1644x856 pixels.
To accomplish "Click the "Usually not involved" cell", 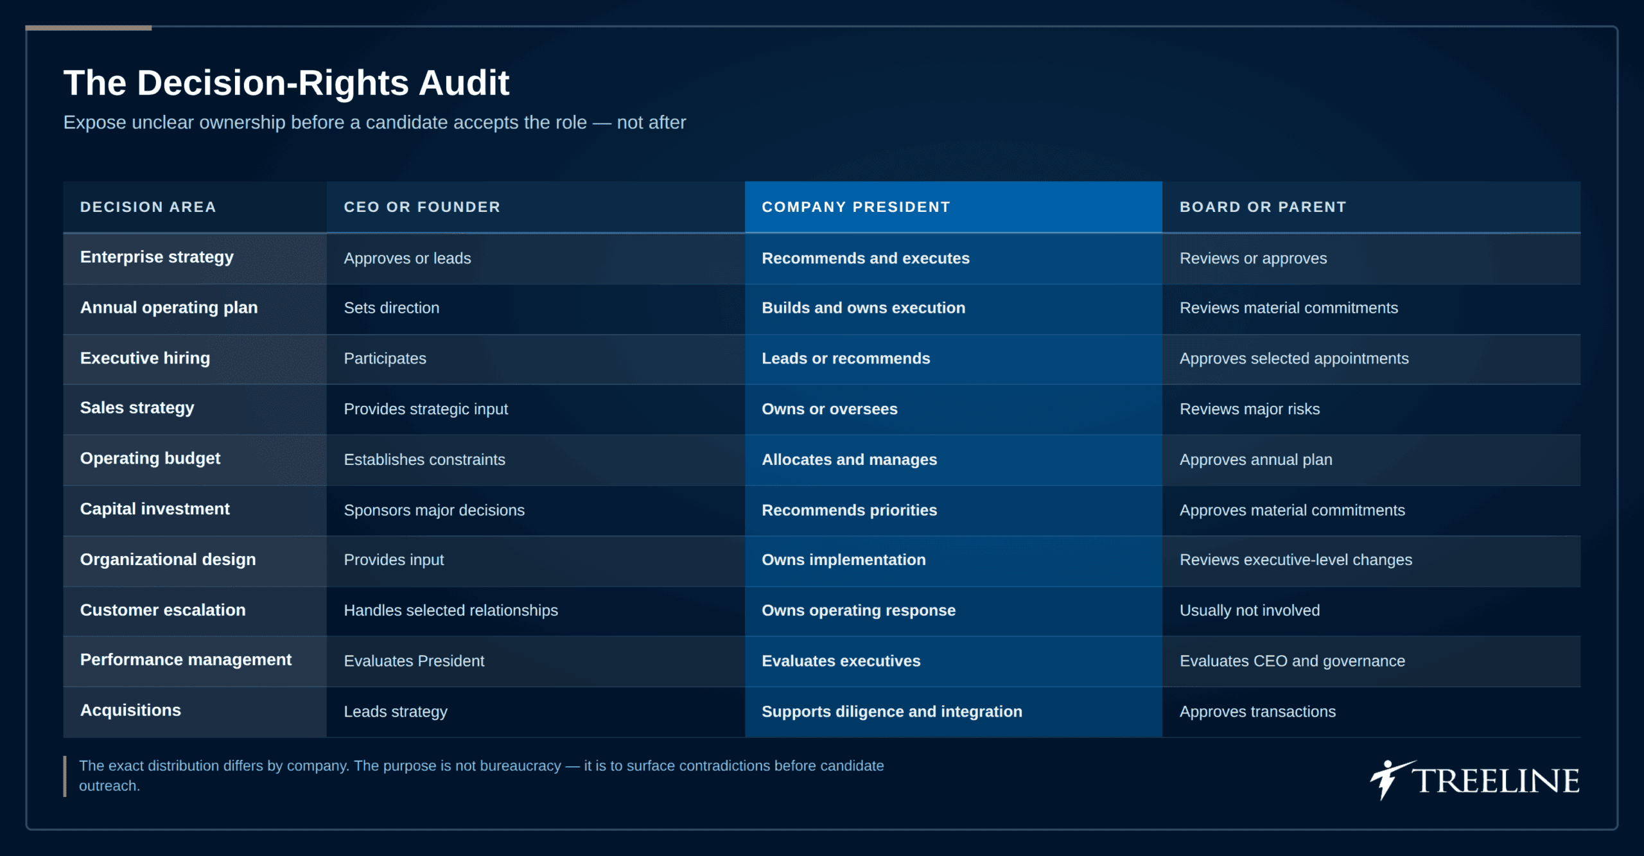I will (x=1371, y=611).
